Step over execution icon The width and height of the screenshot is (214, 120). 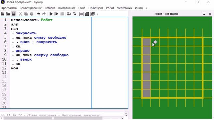point(69,14)
